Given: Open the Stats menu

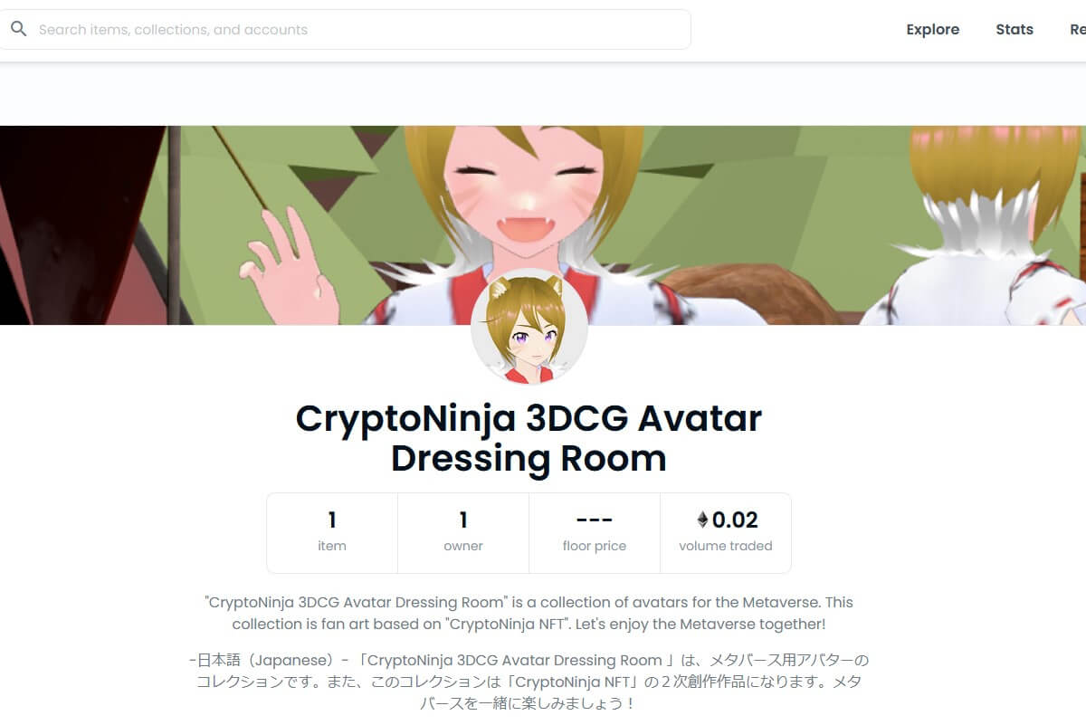Looking at the screenshot, I should click(x=1015, y=29).
